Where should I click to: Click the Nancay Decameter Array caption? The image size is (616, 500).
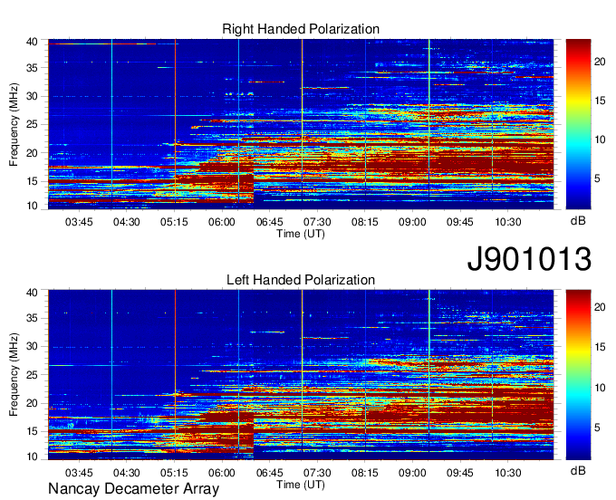[x=133, y=489]
